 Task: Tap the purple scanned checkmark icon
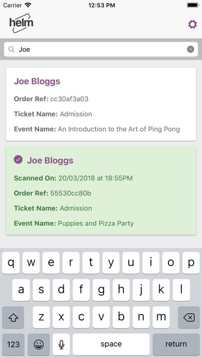18,159
